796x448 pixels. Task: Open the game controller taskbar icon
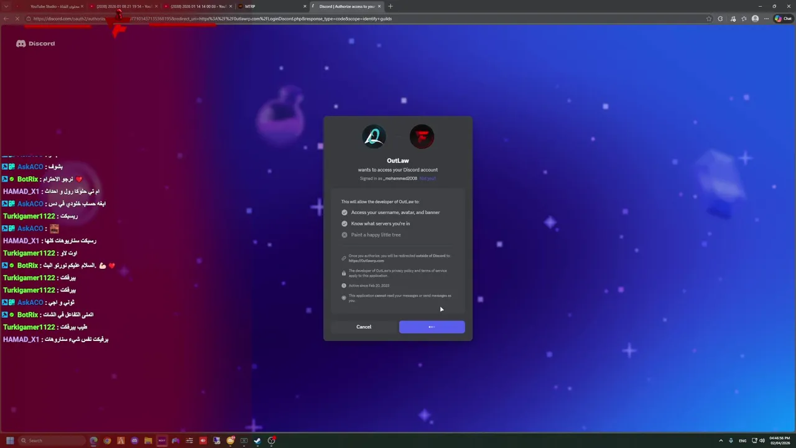[175, 441]
